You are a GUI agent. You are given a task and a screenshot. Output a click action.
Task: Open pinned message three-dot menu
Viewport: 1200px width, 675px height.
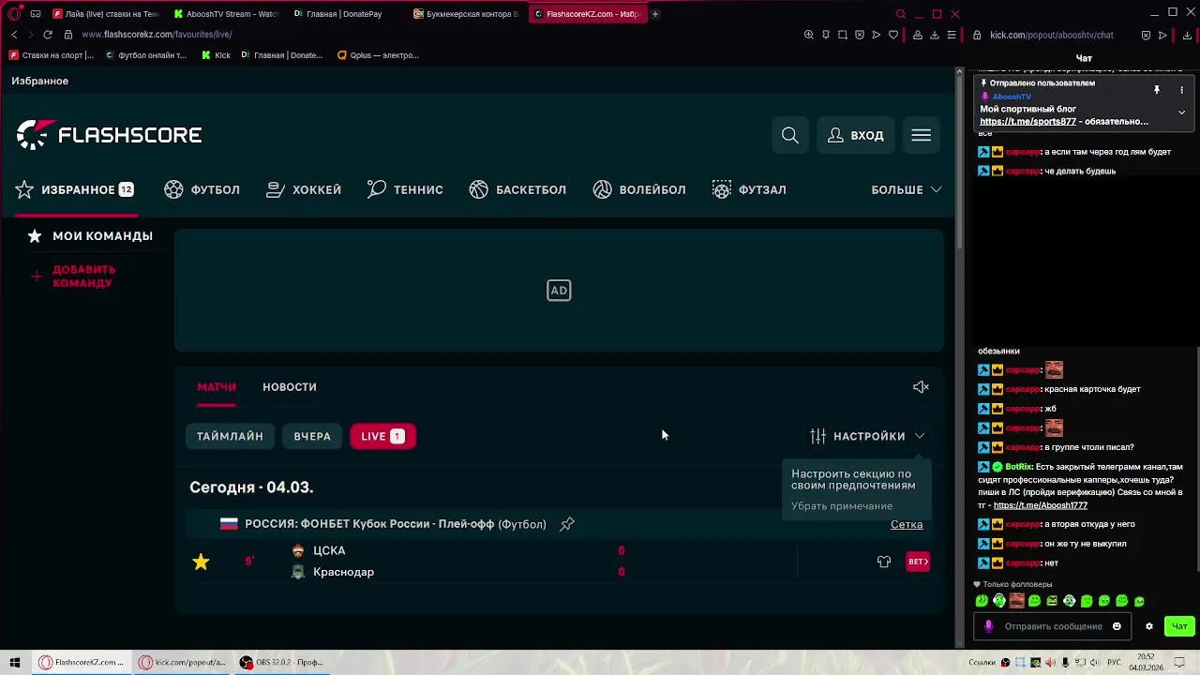pyautogui.click(x=1181, y=90)
